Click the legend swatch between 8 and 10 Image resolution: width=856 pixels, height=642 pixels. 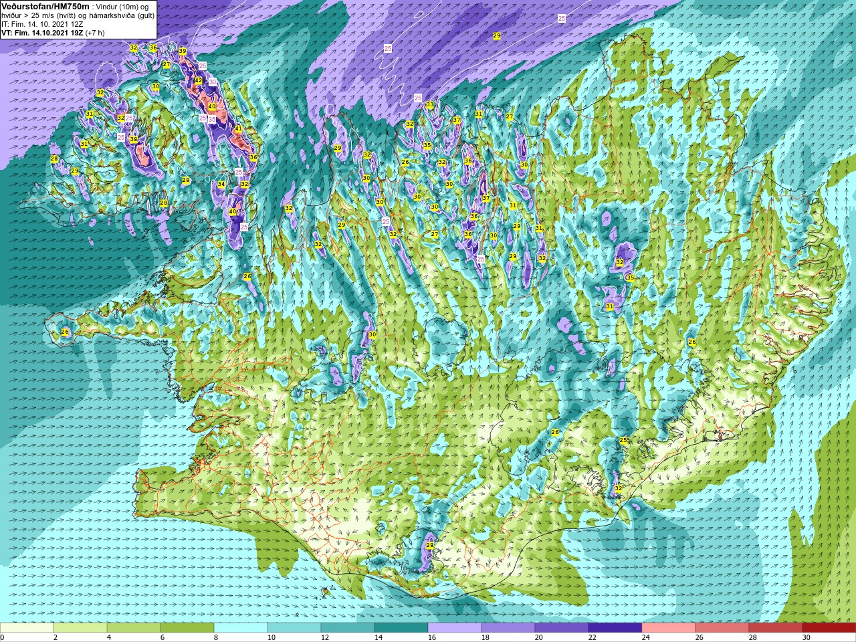[x=241, y=628]
